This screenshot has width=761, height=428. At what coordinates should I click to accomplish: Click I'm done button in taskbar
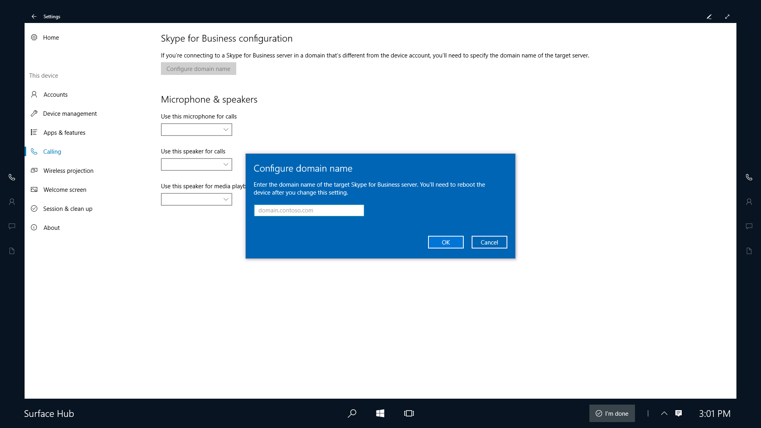click(612, 413)
